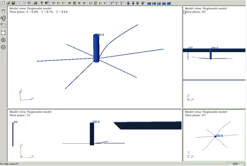Screen dimensions: 247x166
Task: Click 'For Help, press F1' status text
Action: [x=9, y=164]
